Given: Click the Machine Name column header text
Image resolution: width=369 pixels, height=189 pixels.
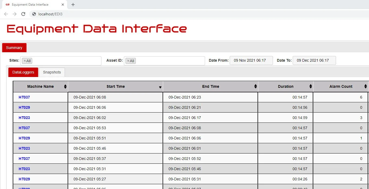Looking at the screenshot, I should pyautogui.click(x=41, y=86).
